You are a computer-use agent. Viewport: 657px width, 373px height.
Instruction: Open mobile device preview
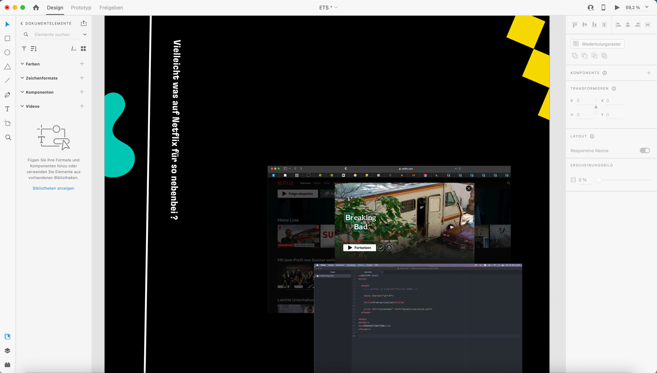[603, 7]
